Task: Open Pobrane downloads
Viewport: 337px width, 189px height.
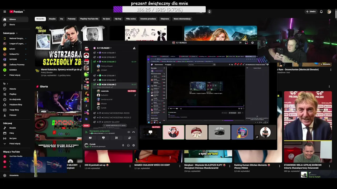Action: [x=15, y=115]
